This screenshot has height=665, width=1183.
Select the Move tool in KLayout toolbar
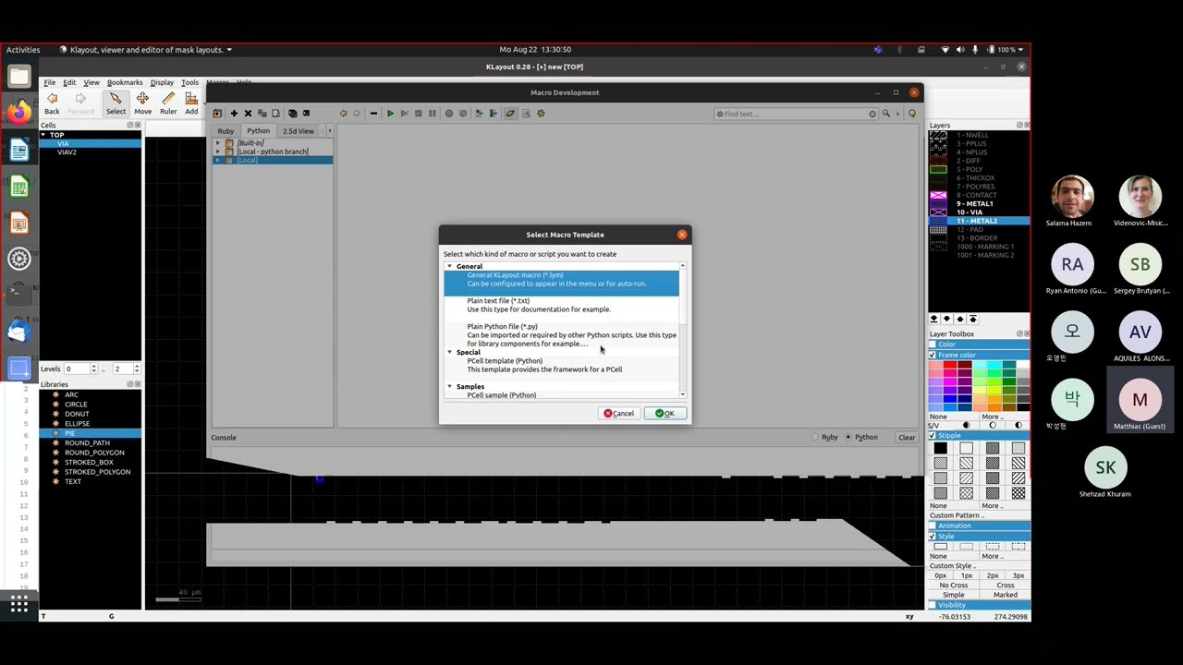click(x=142, y=103)
